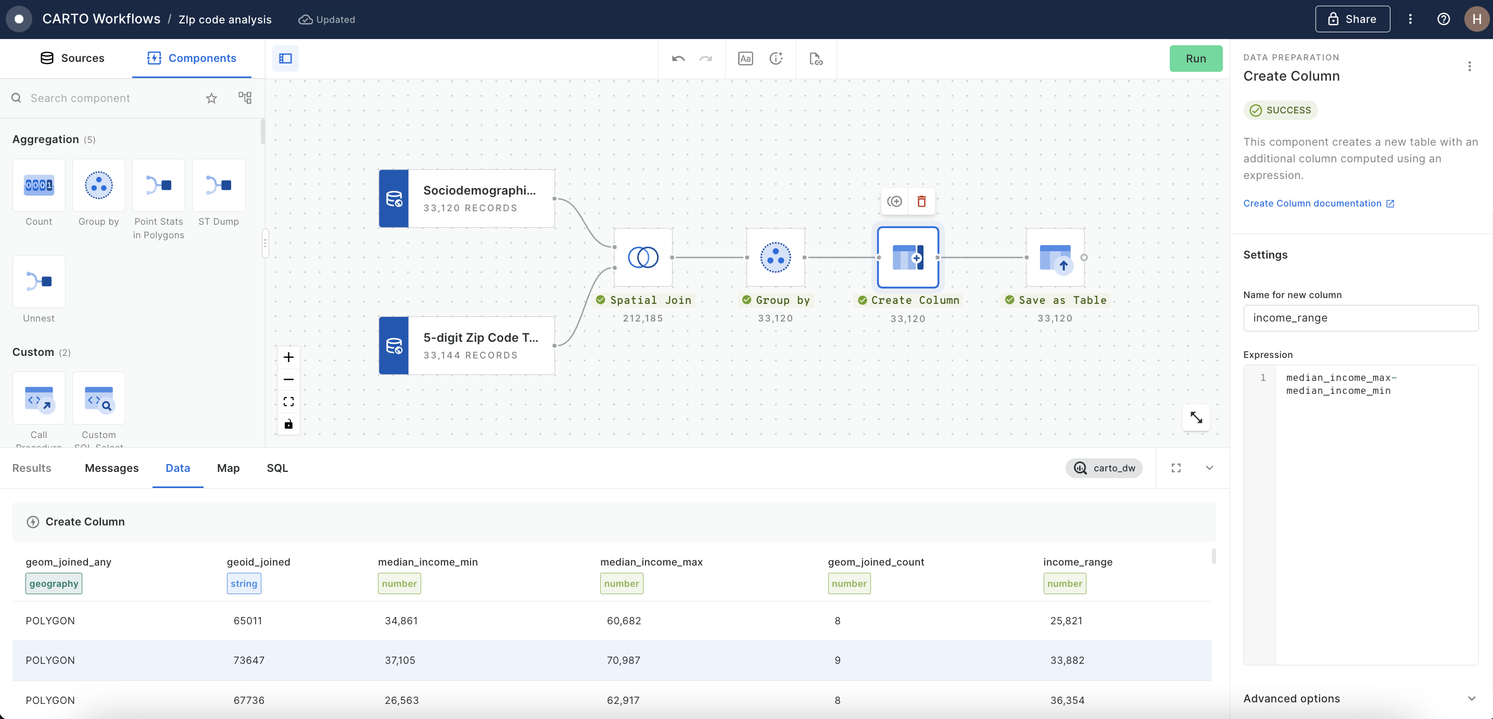
Task: Select the Count aggregation component
Action: click(38, 185)
